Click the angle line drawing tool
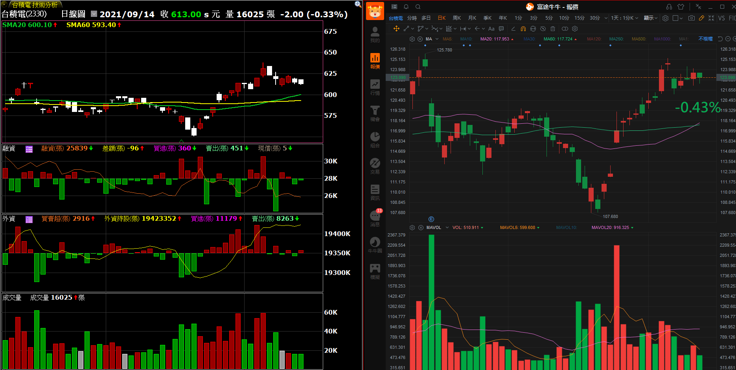This screenshot has height=370, width=736. [513, 29]
